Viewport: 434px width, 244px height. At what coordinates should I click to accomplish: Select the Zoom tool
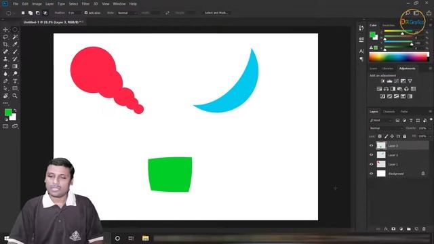(15, 96)
